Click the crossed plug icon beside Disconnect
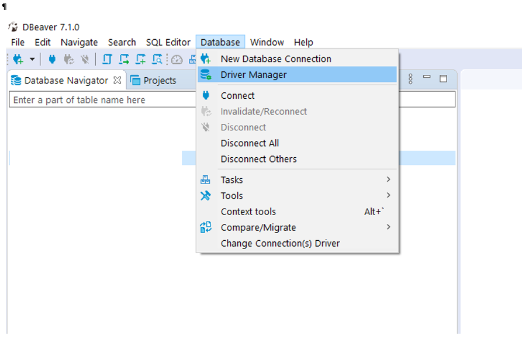Screen dimensions: 522x360 (206, 127)
